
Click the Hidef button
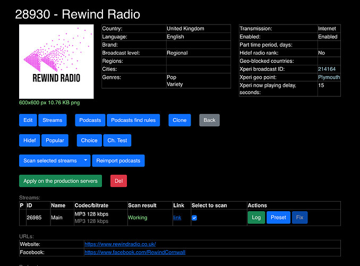(30, 140)
